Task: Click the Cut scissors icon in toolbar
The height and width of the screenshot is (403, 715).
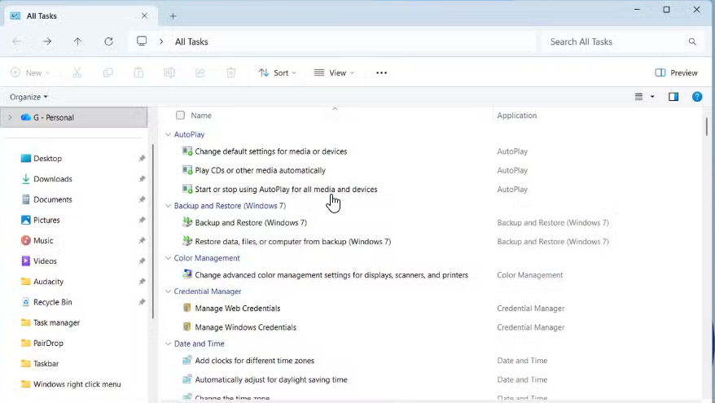Action: tap(77, 72)
